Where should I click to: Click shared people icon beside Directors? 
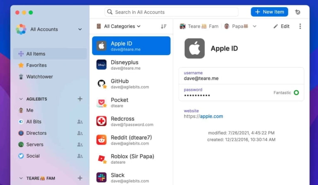point(80,133)
